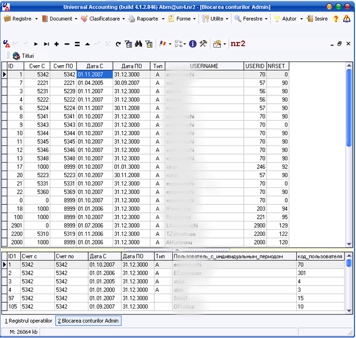Select the cell 2221 in Счет С column
This screenshot has height=338, width=356.
[37, 83]
